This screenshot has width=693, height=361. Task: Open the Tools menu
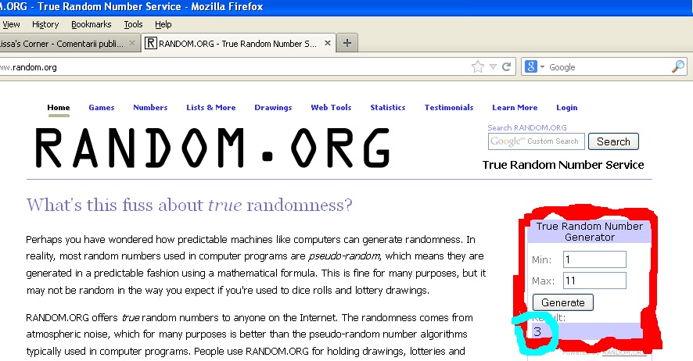(133, 24)
